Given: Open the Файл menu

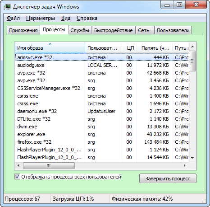Looking at the screenshot, I should click(13, 18).
